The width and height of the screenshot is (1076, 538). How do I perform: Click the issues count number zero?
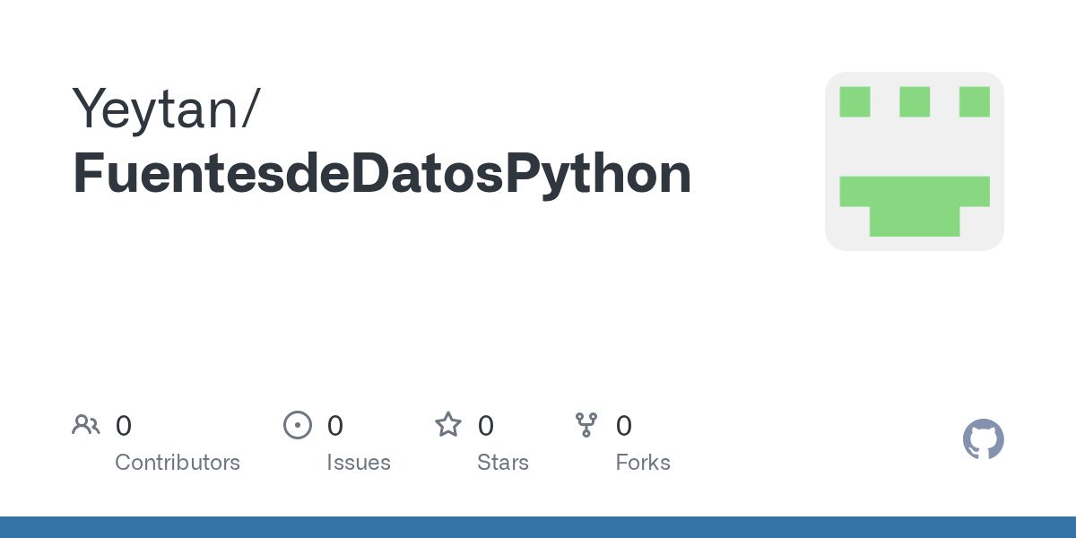pos(335,426)
